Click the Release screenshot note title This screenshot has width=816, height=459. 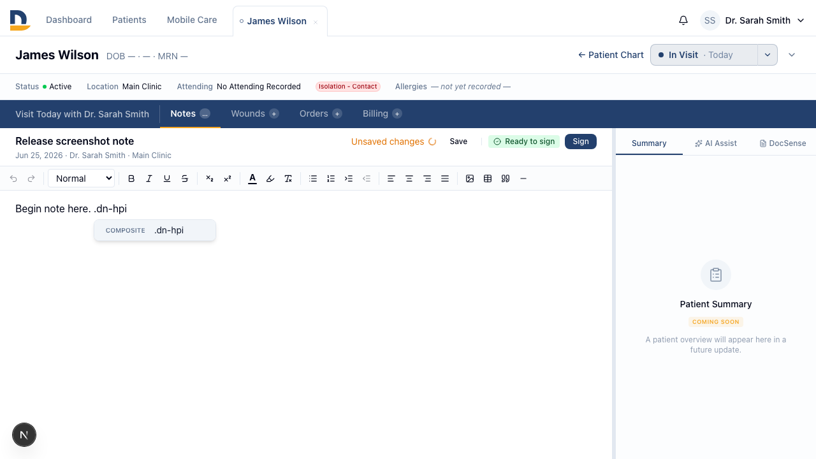(x=75, y=141)
